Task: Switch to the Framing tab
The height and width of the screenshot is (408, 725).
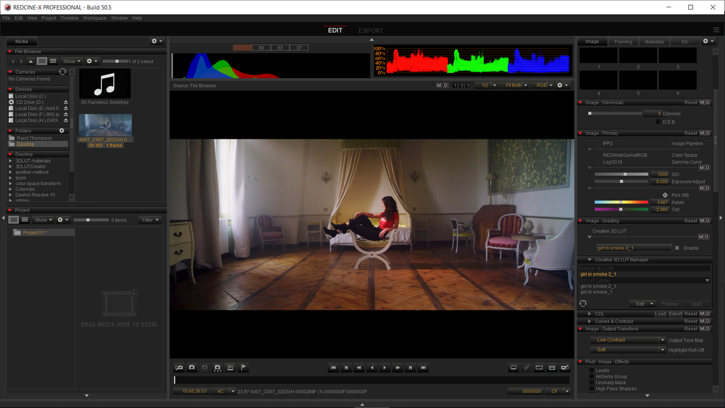Action: (623, 41)
